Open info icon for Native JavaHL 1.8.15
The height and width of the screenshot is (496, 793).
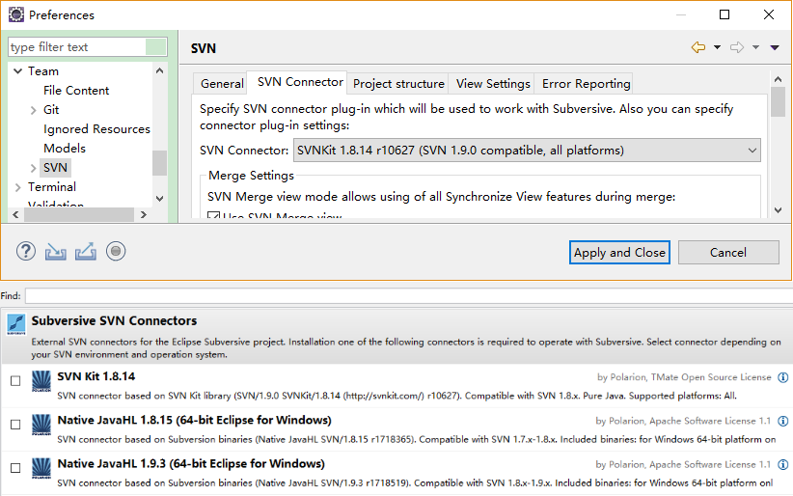pos(783,421)
